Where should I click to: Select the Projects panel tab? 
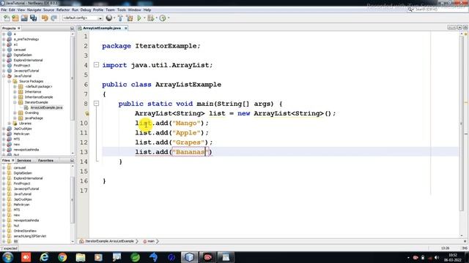pyautogui.click(x=9, y=28)
